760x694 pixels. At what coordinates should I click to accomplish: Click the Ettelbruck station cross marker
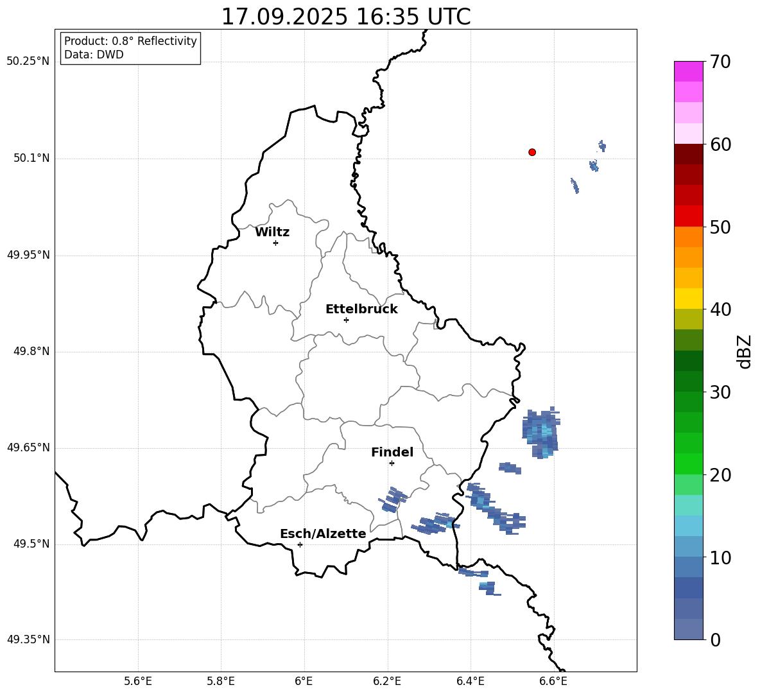click(x=346, y=320)
